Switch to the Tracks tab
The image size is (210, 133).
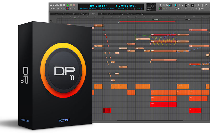pos(56,14)
